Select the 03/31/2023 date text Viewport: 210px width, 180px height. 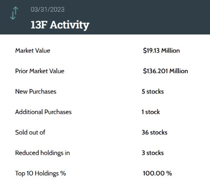[x=47, y=10]
